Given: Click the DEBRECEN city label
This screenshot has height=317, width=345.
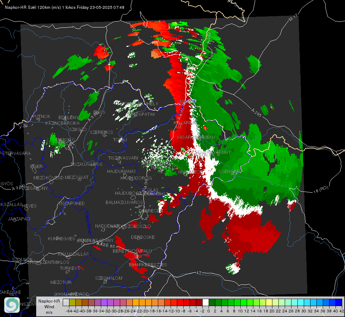Looking at the screenshot, I should click(x=151, y=211).
